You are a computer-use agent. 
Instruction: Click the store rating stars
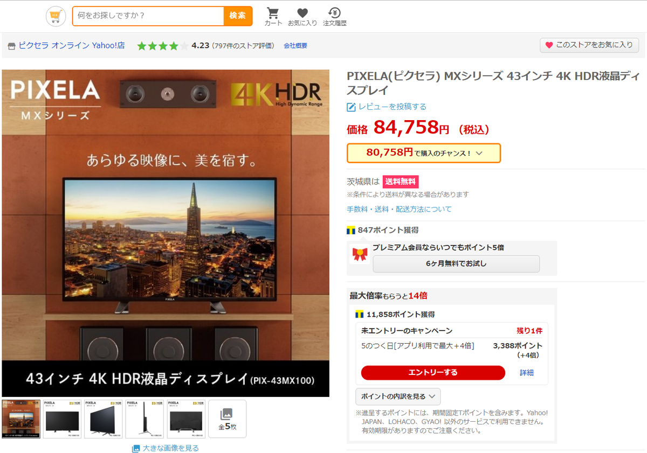162,46
